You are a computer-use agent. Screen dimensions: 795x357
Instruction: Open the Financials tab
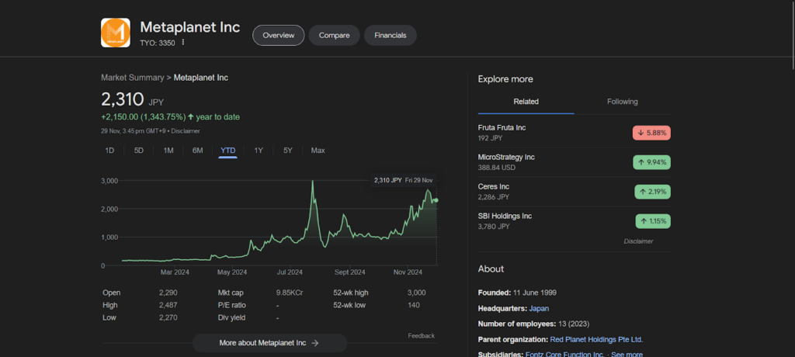[x=391, y=36]
